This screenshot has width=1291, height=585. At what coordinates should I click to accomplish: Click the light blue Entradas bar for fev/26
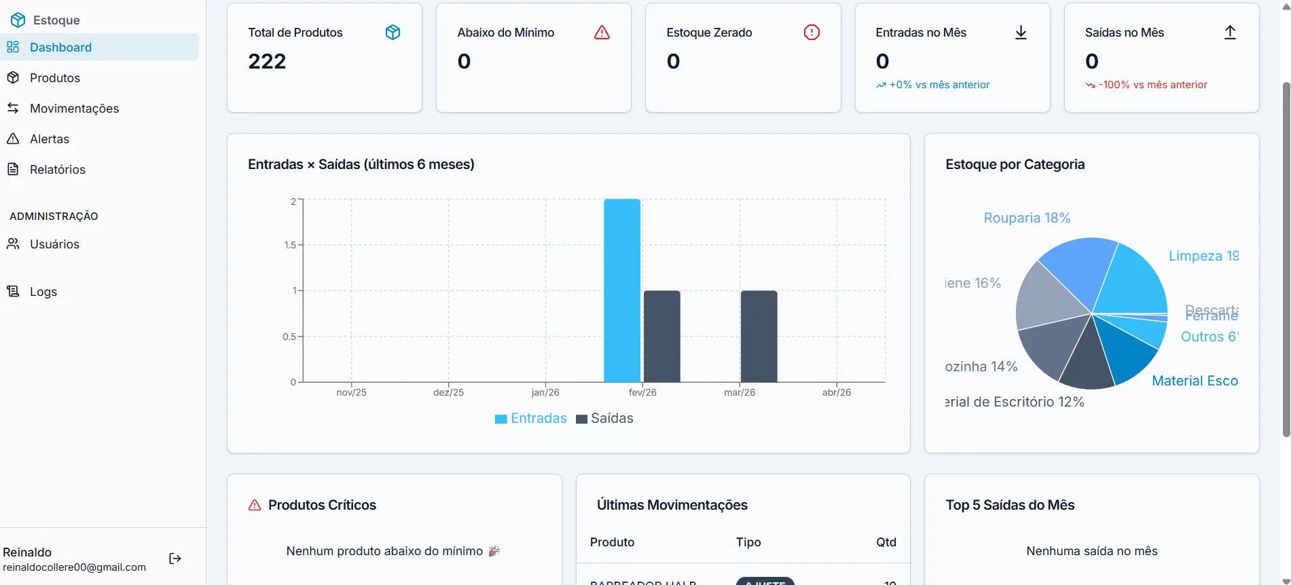coord(622,290)
